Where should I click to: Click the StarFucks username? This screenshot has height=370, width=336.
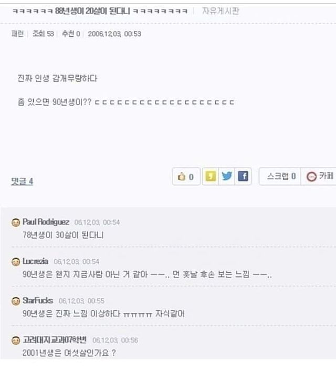tap(38, 301)
